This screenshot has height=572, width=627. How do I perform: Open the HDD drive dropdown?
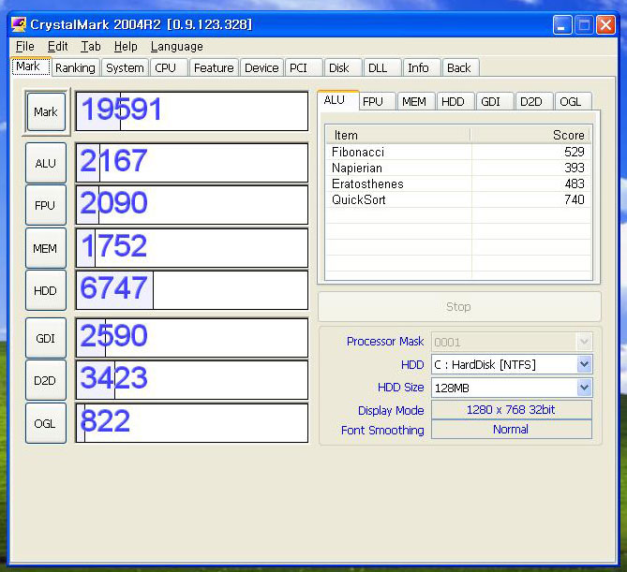click(584, 364)
